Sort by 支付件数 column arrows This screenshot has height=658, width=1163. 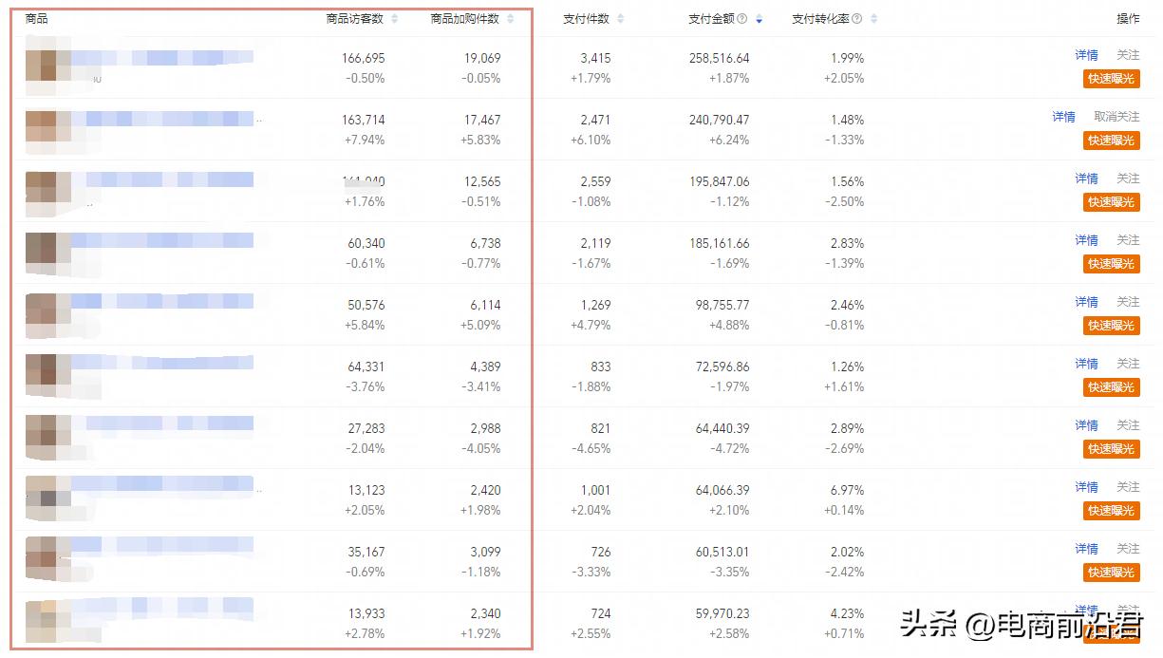(x=620, y=19)
